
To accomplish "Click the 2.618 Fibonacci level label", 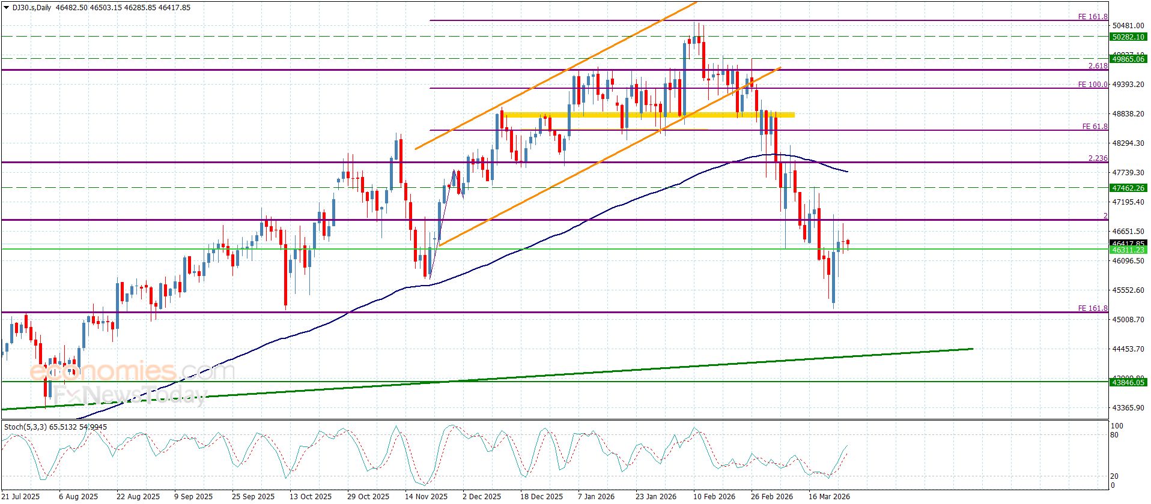I will pyautogui.click(x=1098, y=66).
